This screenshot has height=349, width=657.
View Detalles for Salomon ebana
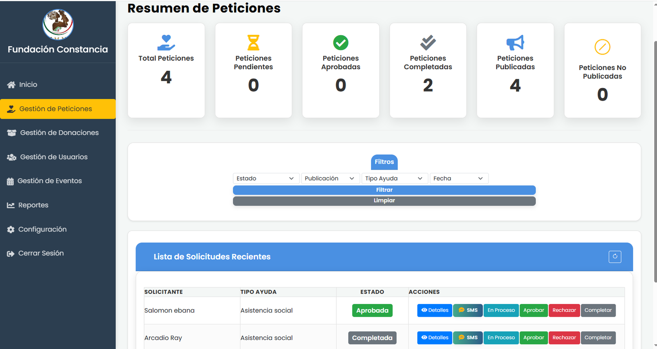click(x=435, y=310)
